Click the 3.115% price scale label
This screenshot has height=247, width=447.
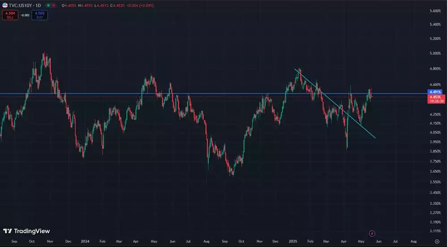(x=435, y=231)
